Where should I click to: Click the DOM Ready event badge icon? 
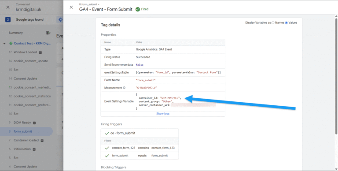(x=34, y=123)
